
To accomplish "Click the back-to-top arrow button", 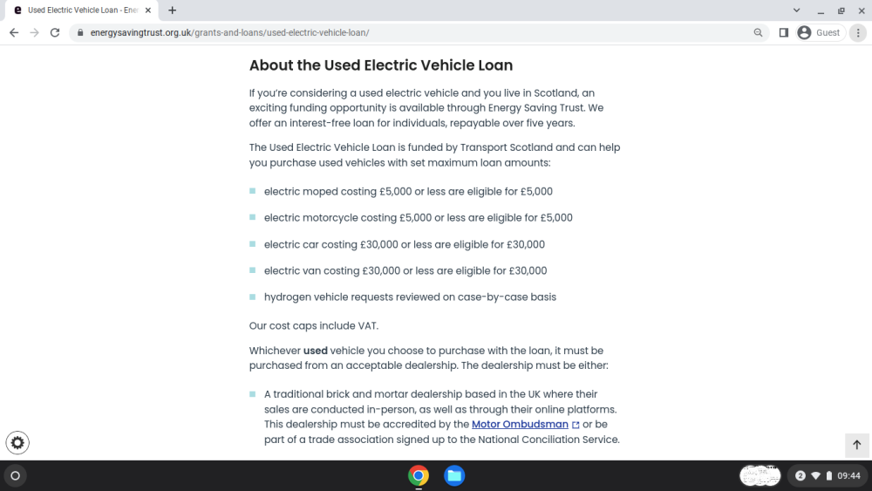I will click(x=856, y=445).
